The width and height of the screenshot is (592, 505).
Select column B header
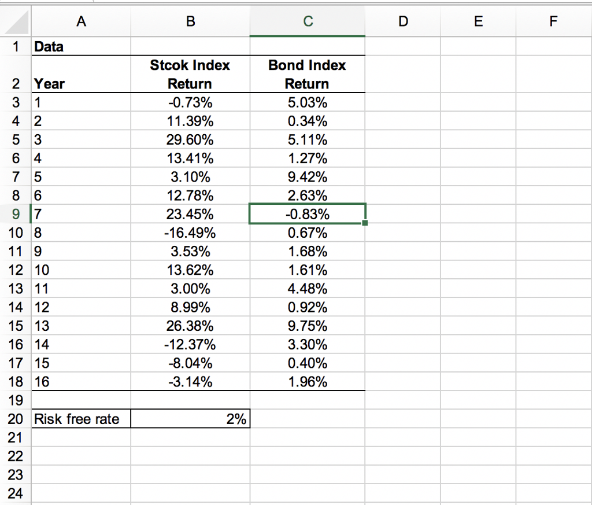pos(190,21)
